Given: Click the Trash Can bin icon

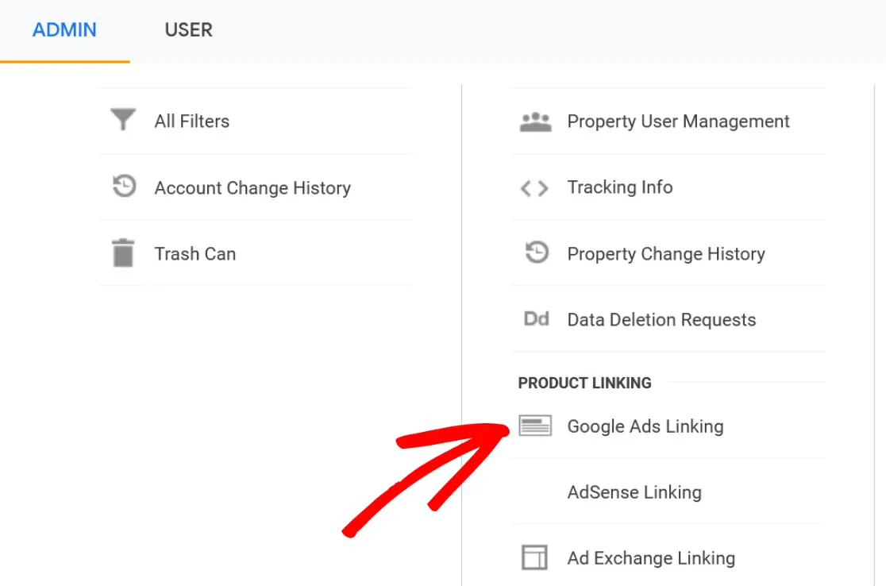Looking at the screenshot, I should click(x=123, y=254).
